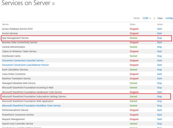Start the Machine Translation Service
173x128 pixels.
(159, 79)
